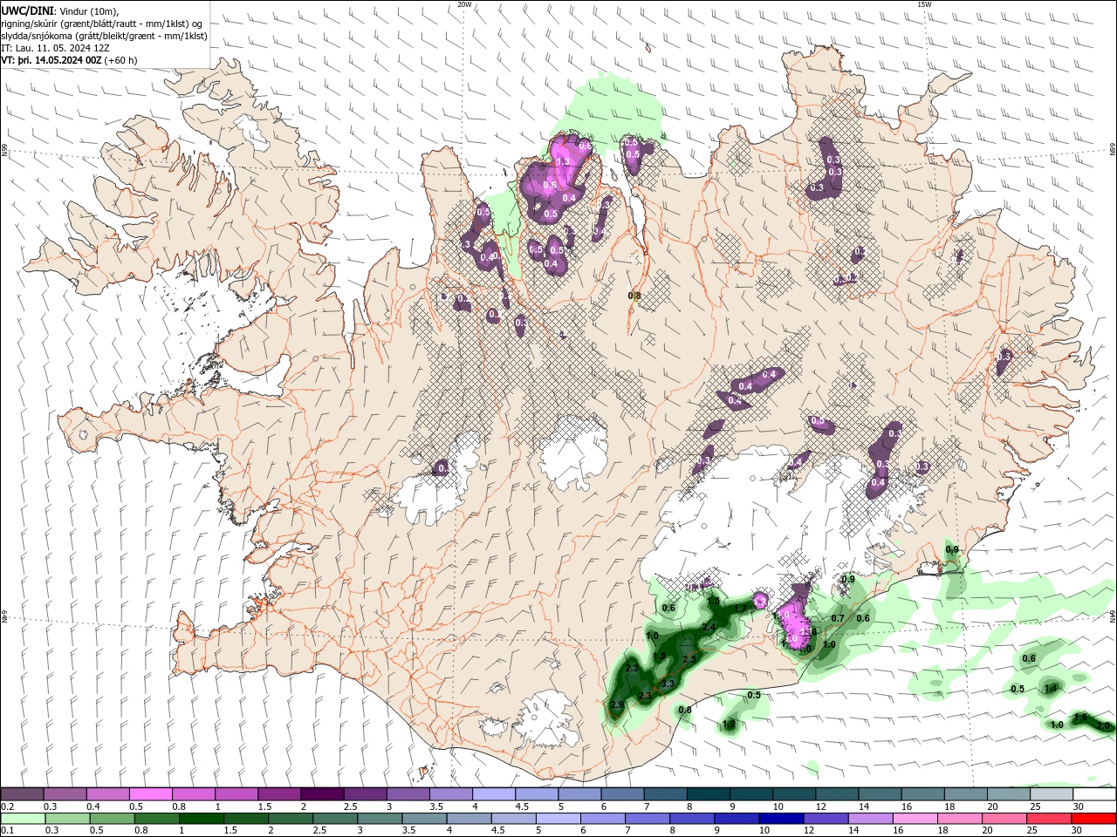
Task: Click the 'slydda/snjókoma' description line
Action: coord(104,36)
